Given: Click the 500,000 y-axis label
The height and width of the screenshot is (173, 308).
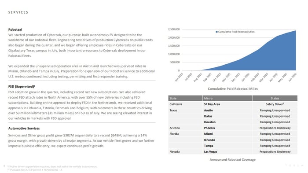Looking at the screenshot, I should tap(175, 62).
